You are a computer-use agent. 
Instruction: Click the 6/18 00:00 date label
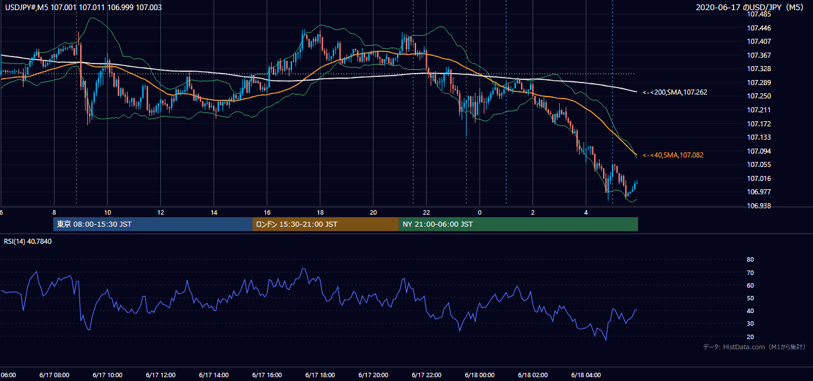point(480,375)
